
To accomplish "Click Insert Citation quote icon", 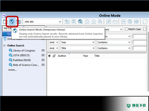I will 123,22.
